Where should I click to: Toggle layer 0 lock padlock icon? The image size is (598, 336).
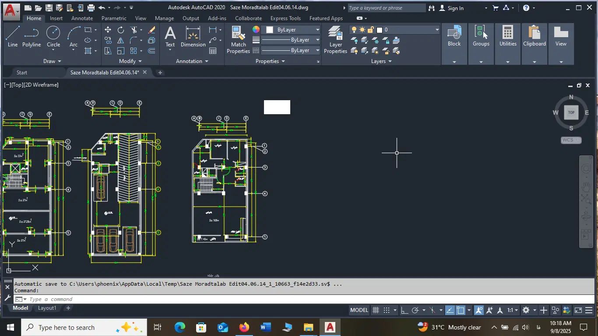pyautogui.click(x=370, y=30)
